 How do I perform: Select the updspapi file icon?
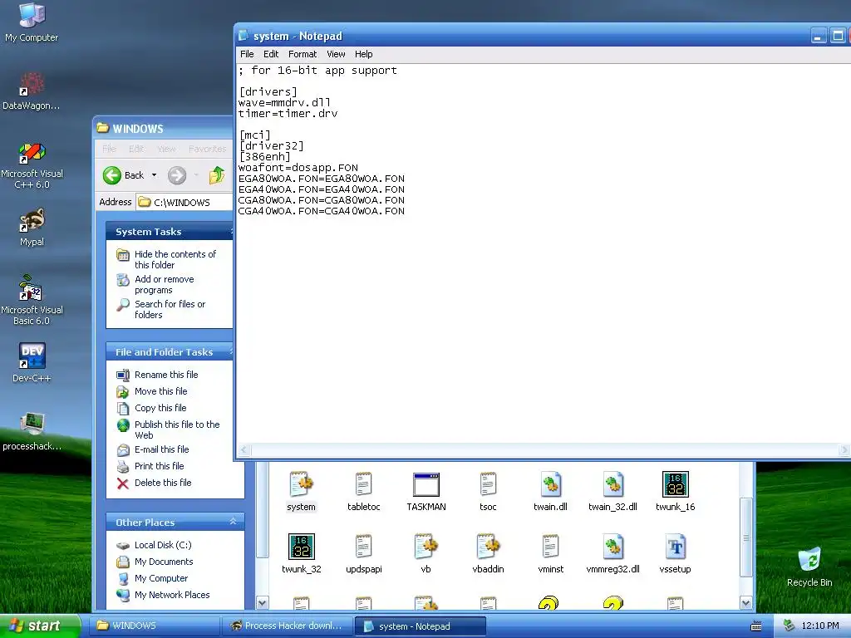pyautogui.click(x=364, y=554)
